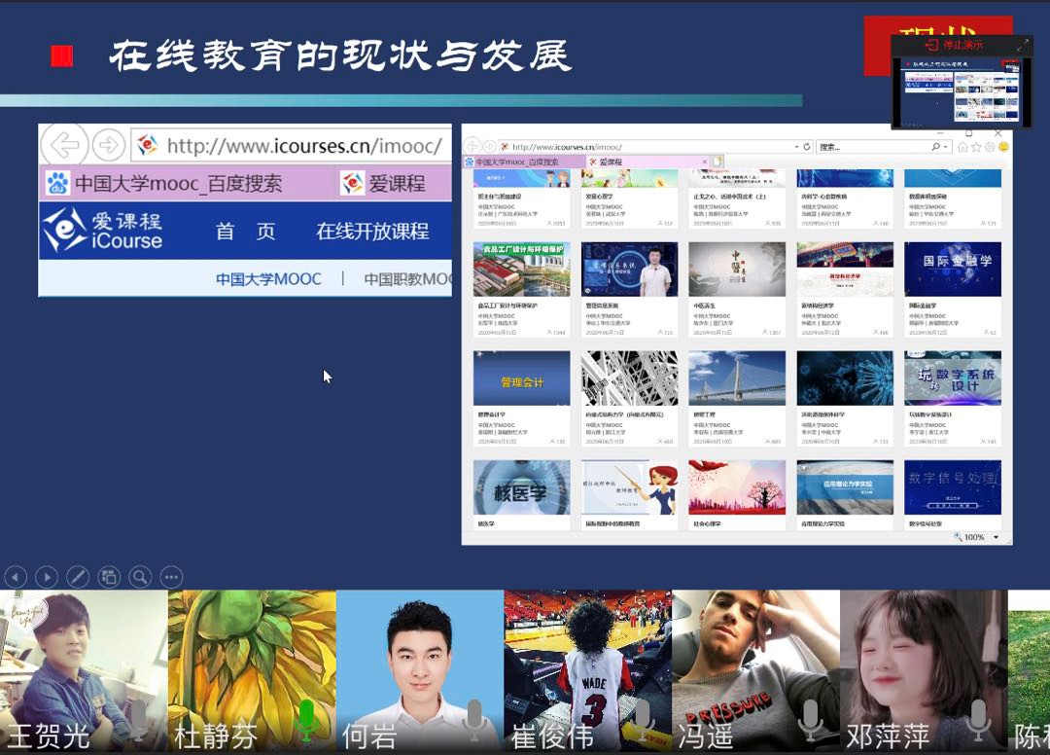Image resolution: width=1050 pixels, height=755 pixels.
Task: Click the enlarged icourses.cn/imooc address bar
Action: pyautogui.click(x=292, y=145)
